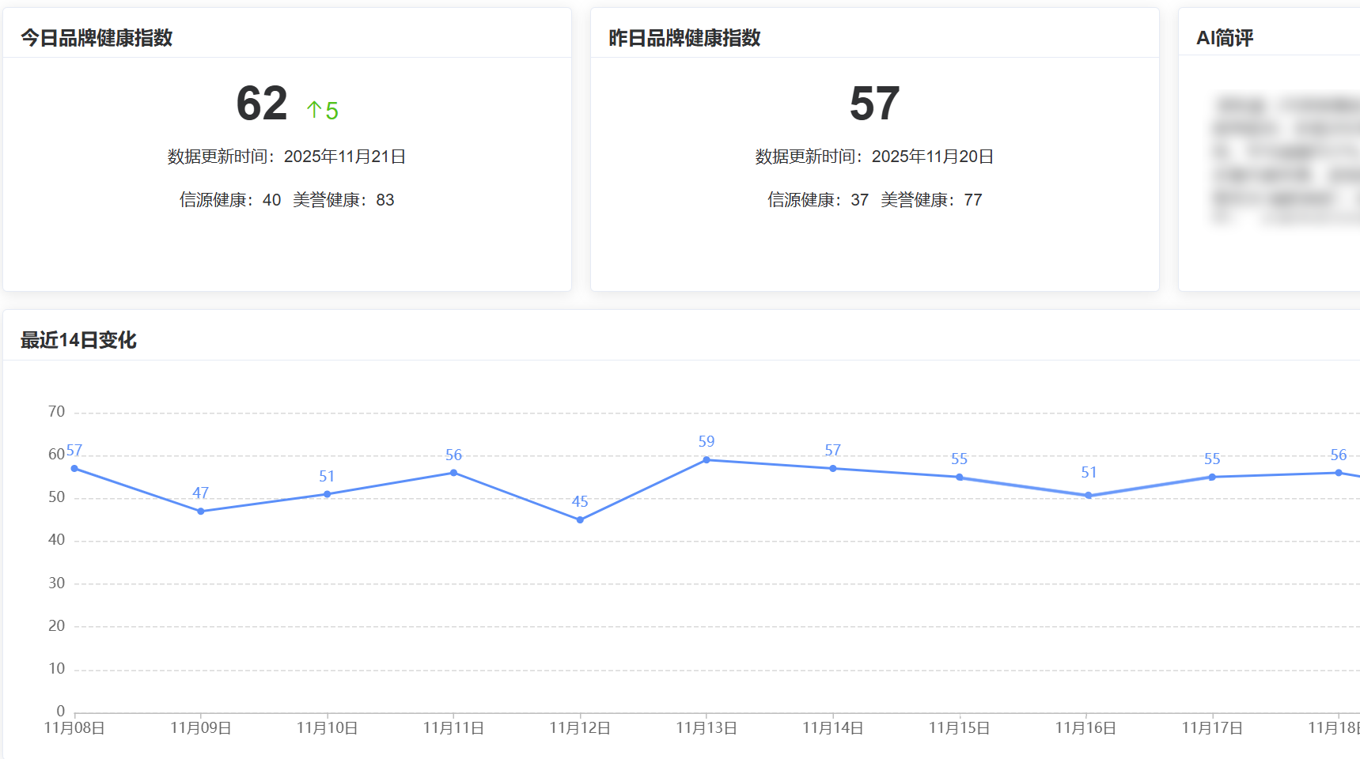This screenshot has height=759, width=1360.
Task: Click the green up arrow trend icon
Action: coord(314,110)
